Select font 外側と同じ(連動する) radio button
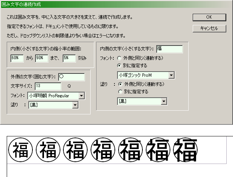The image size is (233, 177). pyautogui.click(x=119, y=58)
